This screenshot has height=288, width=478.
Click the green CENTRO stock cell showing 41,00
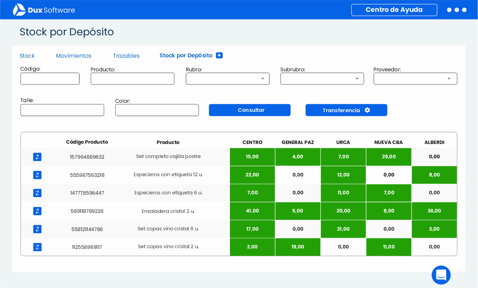click(x=252, y=211)
